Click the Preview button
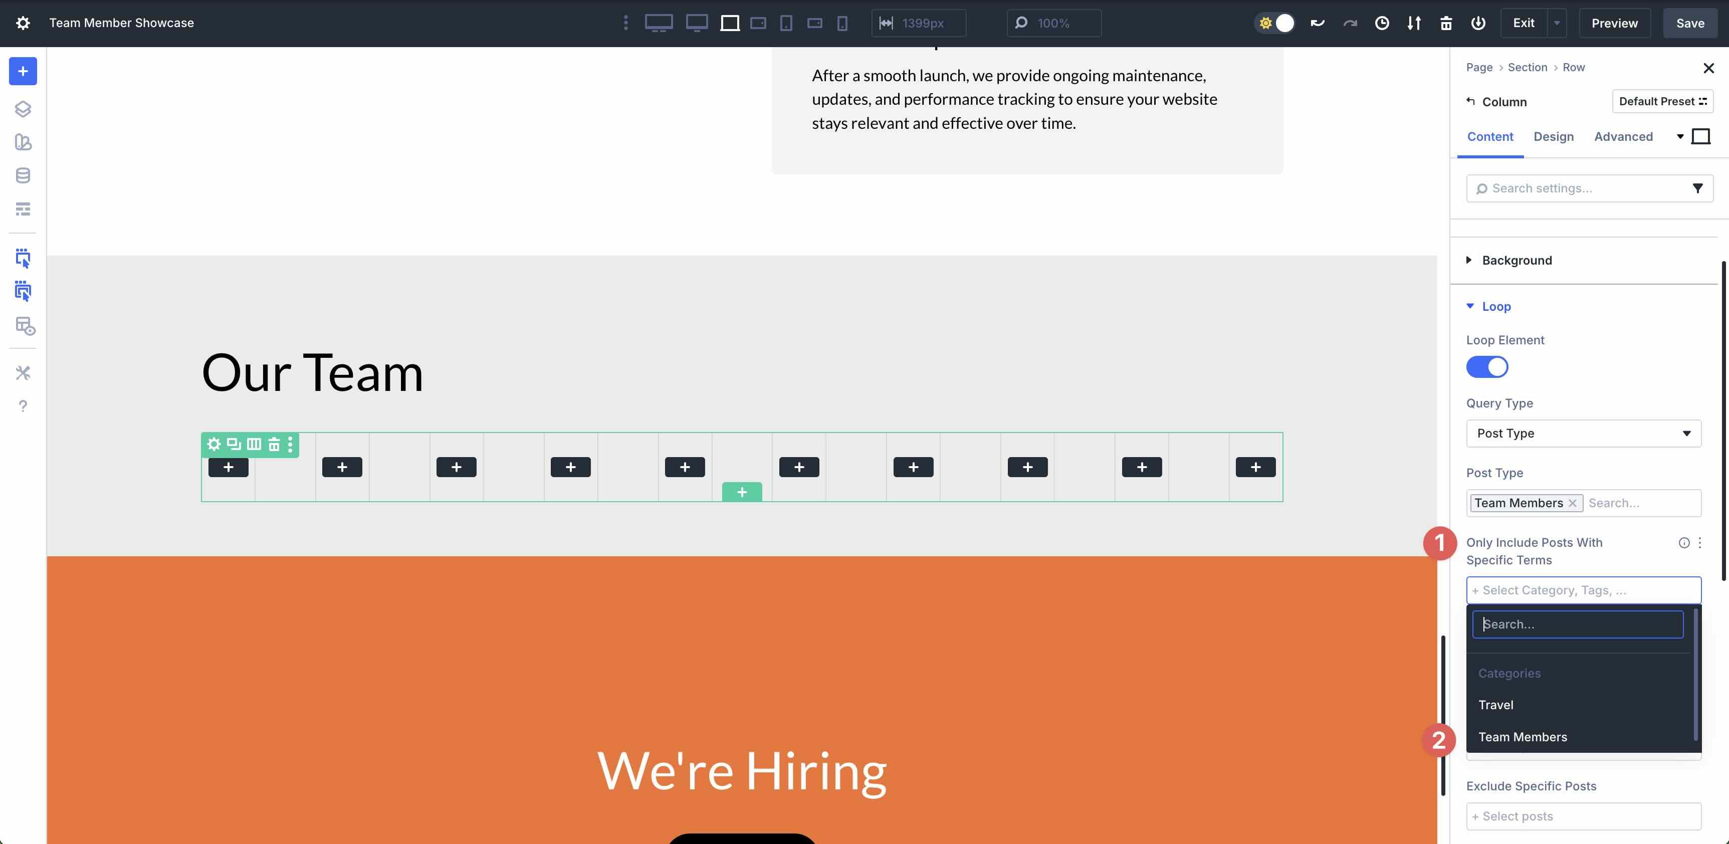 pos(1614,22)
